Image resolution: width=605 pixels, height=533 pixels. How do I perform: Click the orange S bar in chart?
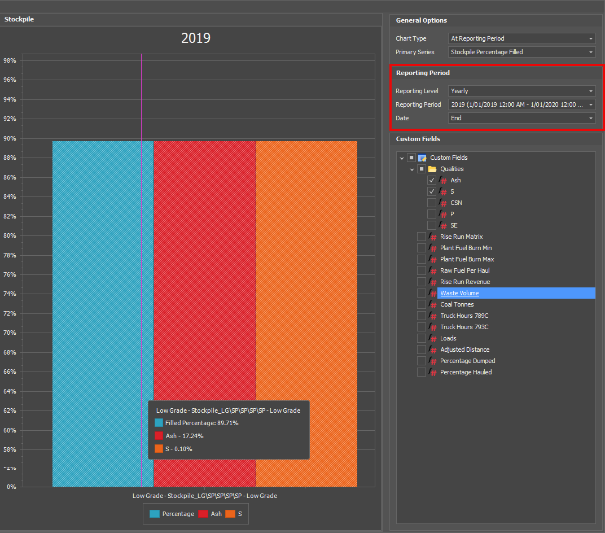coord(306,254)
